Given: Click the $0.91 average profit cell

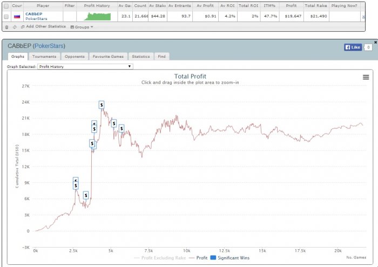Looking at the screenshot, I should (205, 16).
